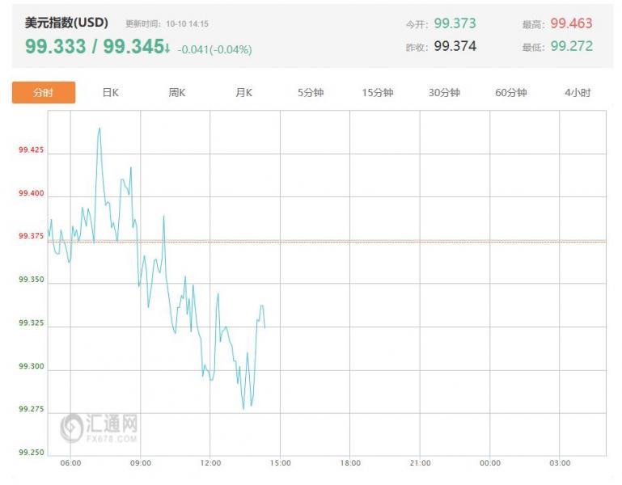Image resolution: width=622 pixels, height=485 pixels.
Task: Choose the 60分钟 interval tab
Action: 511,93
